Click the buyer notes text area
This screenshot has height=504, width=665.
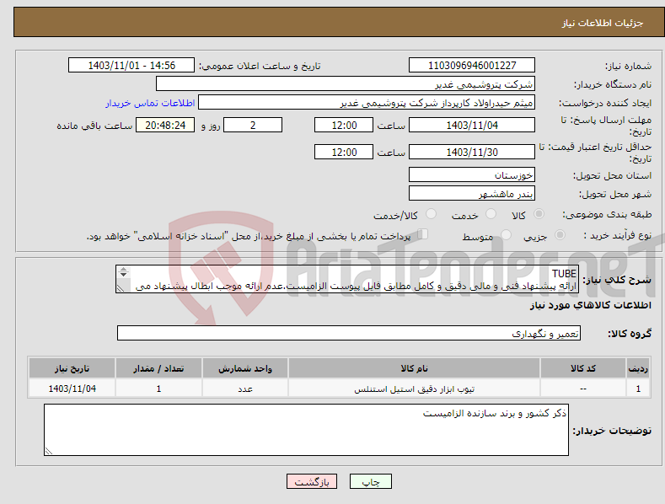click(x=306, y=430)
